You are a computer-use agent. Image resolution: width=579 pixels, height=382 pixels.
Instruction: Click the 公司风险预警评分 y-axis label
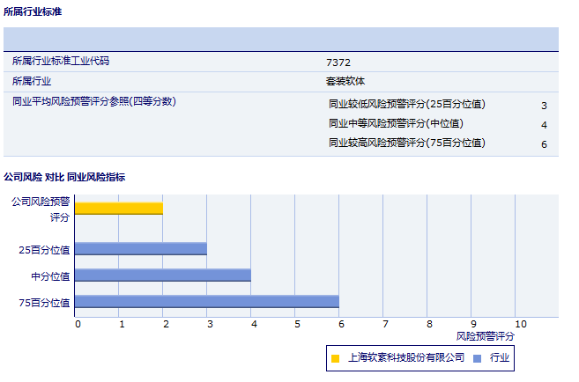point(41,209)
